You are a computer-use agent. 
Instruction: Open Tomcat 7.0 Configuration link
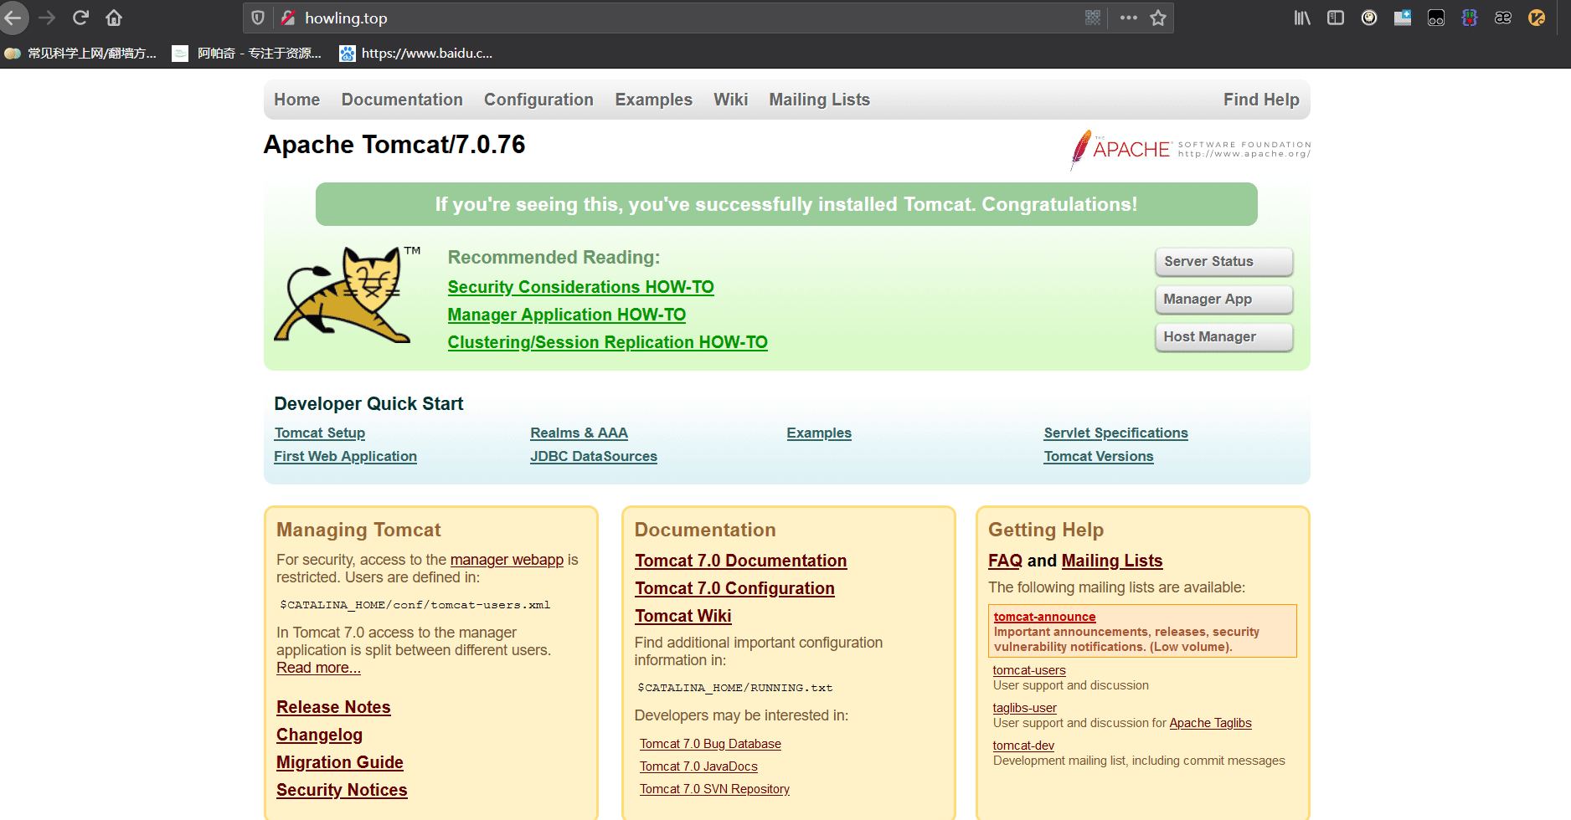pyautogui.click(x=734, y=588)
